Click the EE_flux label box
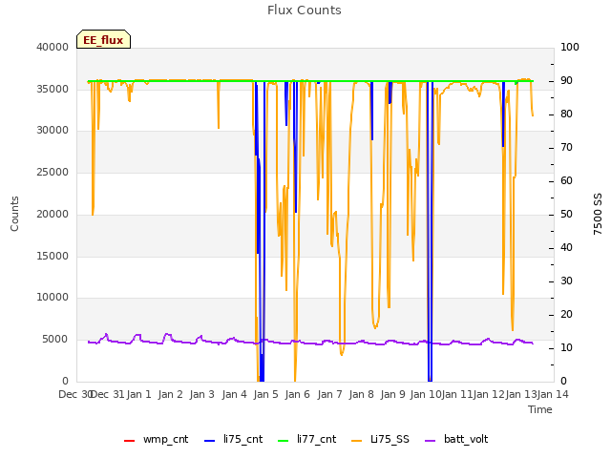 click(x=103, y=39)
